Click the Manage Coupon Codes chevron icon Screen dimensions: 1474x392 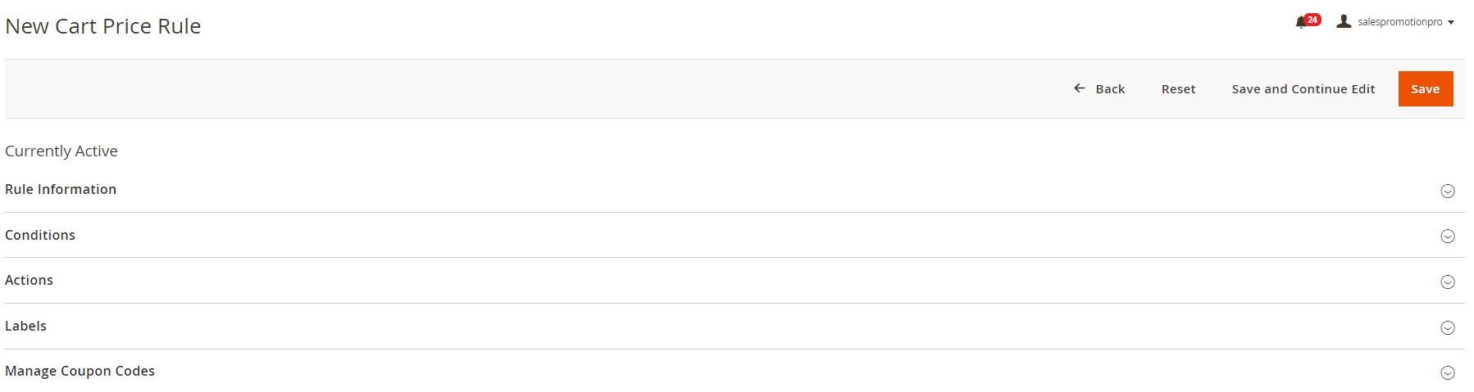(x=1447, y=372)
